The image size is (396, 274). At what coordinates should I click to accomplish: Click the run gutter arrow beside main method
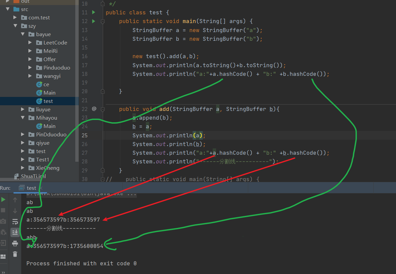[94, 21]
